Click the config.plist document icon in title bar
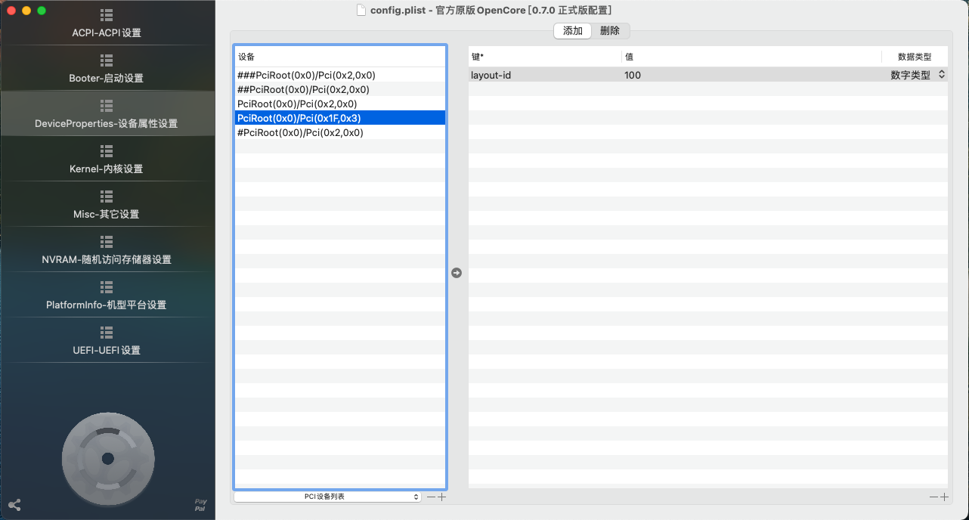969x520 pixels. point(361,10)
